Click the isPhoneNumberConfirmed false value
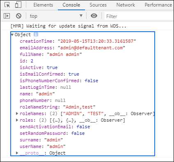The image size is (174, 162). (92, 81)
